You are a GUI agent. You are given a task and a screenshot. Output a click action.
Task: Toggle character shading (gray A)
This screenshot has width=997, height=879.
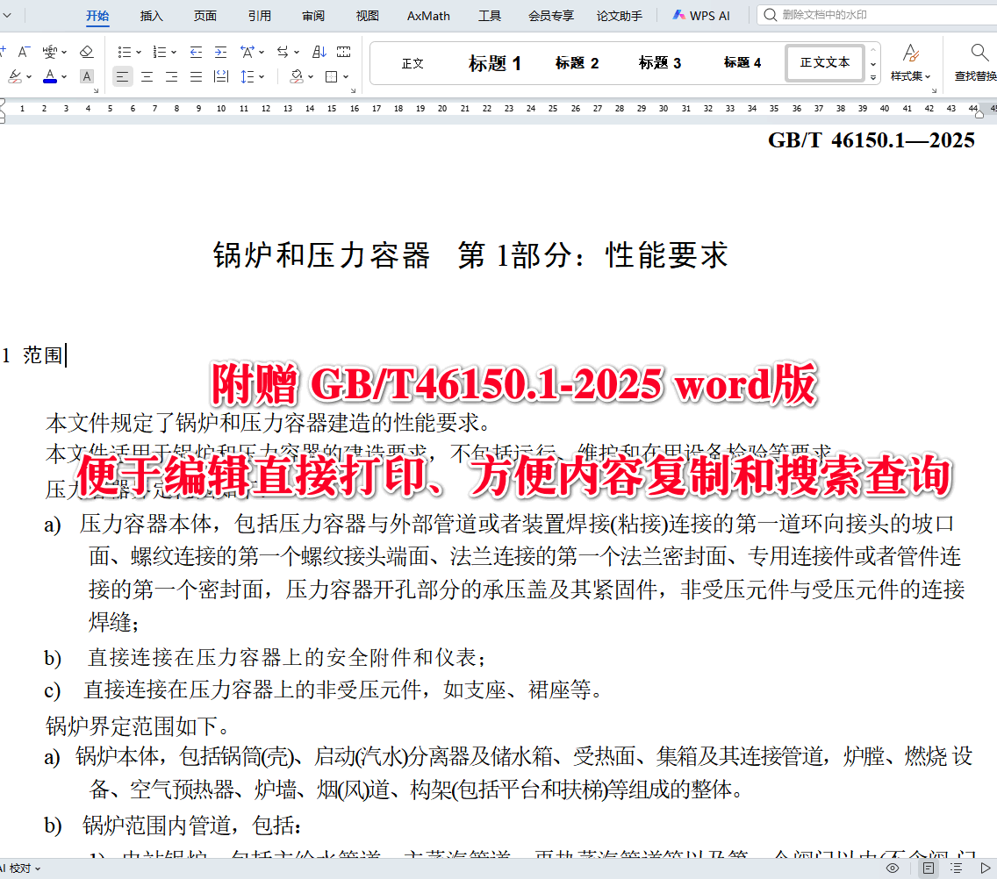(87, 77)
